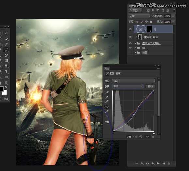
Task: Expand the bottom layer group
Action: (135, 53)
